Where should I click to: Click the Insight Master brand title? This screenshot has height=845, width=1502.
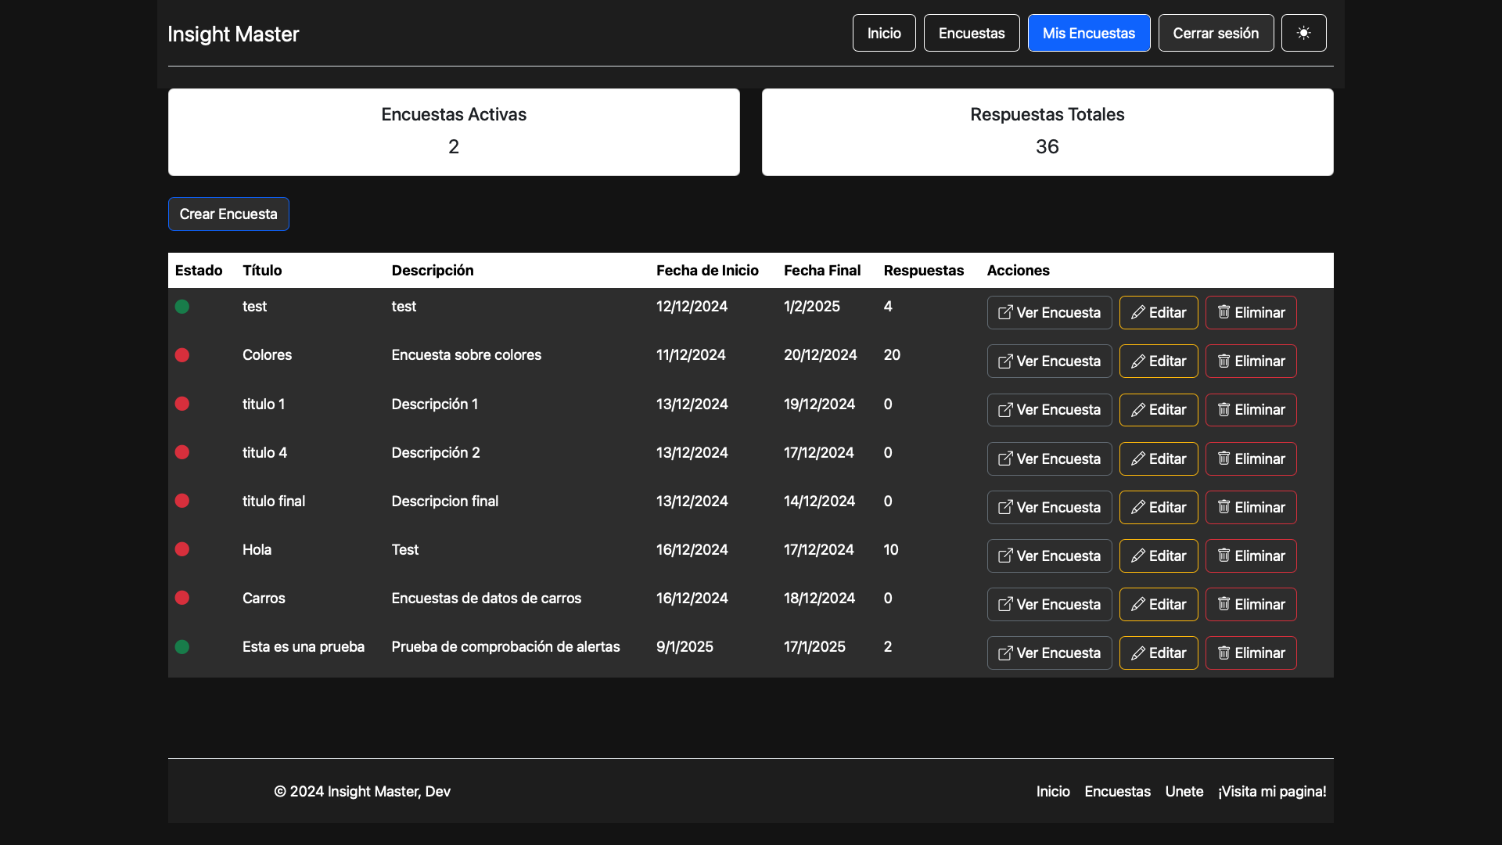tap(233, 34)
